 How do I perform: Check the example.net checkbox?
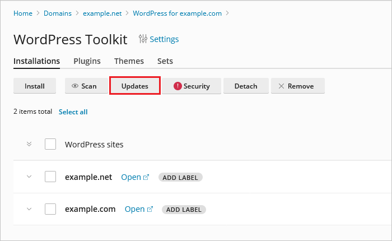coord(50,177)
